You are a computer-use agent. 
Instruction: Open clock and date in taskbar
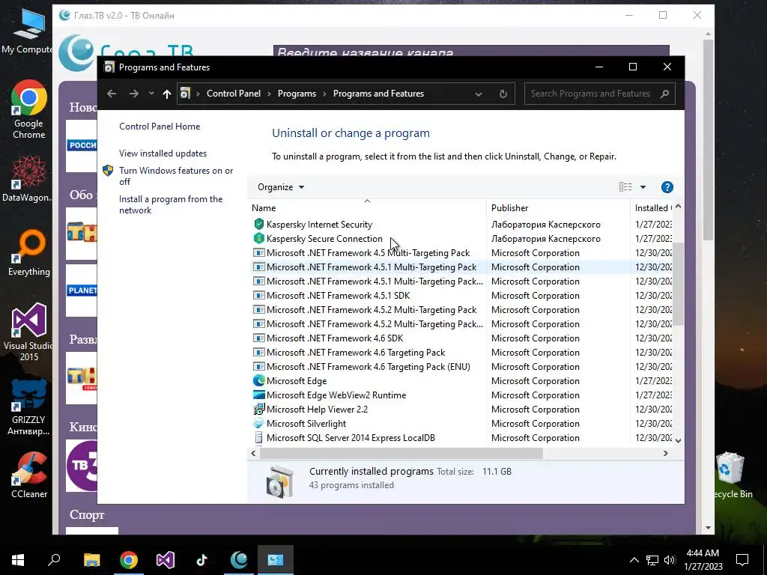coord(703,560)
